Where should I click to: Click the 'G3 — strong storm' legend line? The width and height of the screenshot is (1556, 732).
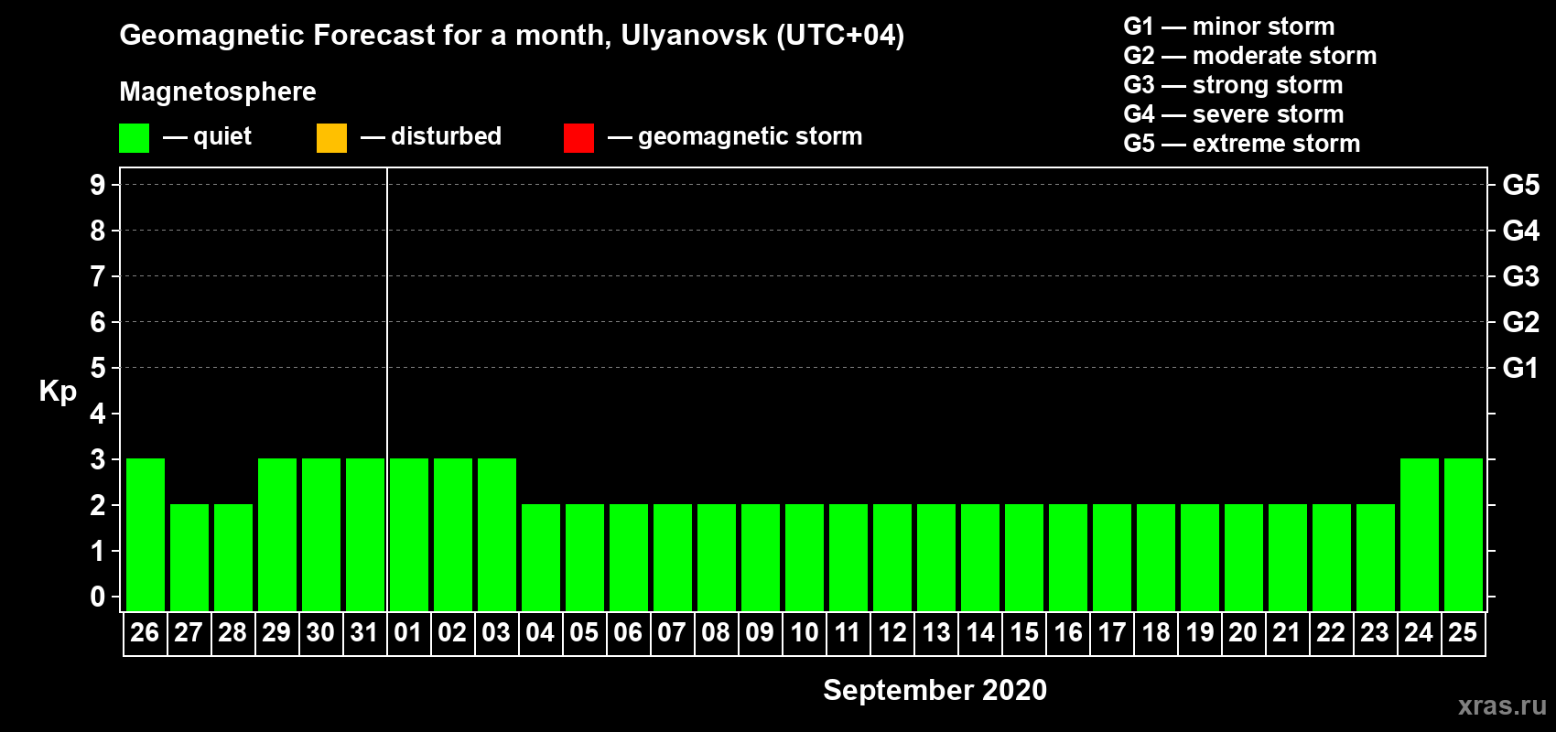pyautogui.click(x=1233, y=85)
